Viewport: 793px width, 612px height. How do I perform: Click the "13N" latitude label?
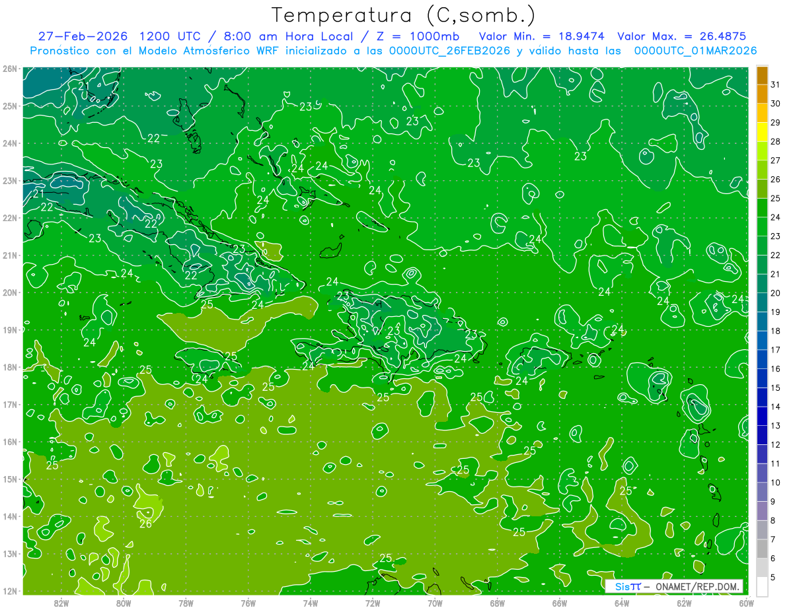9,553
